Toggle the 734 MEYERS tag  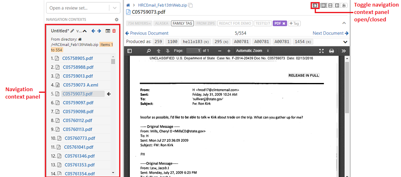tap(139, 23)
